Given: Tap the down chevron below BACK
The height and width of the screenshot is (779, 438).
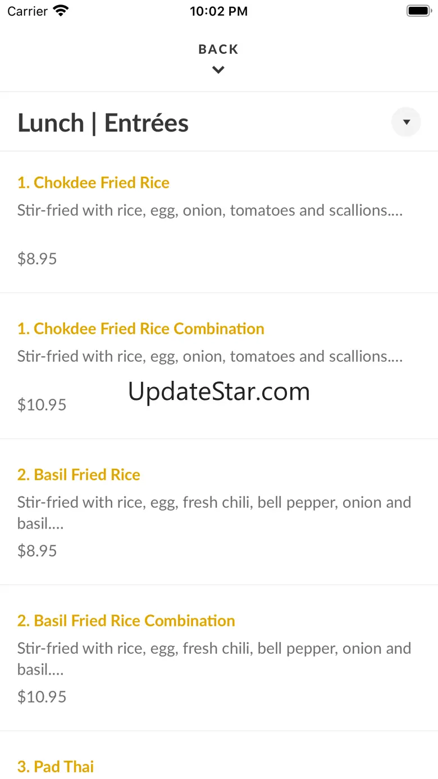Looking at the screenshot, I should click(218, 70).
